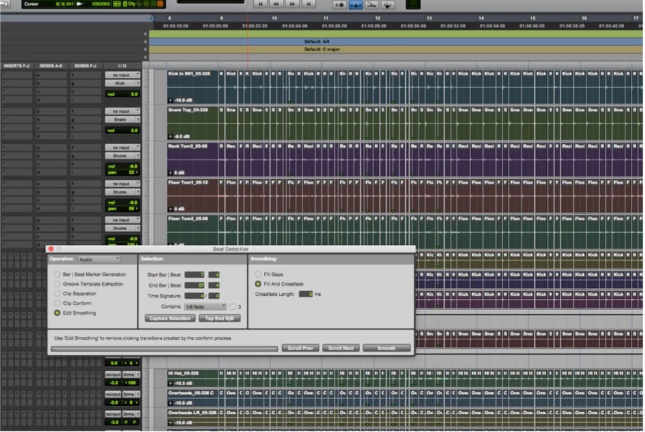Click the Smooth button

point(387,348)
